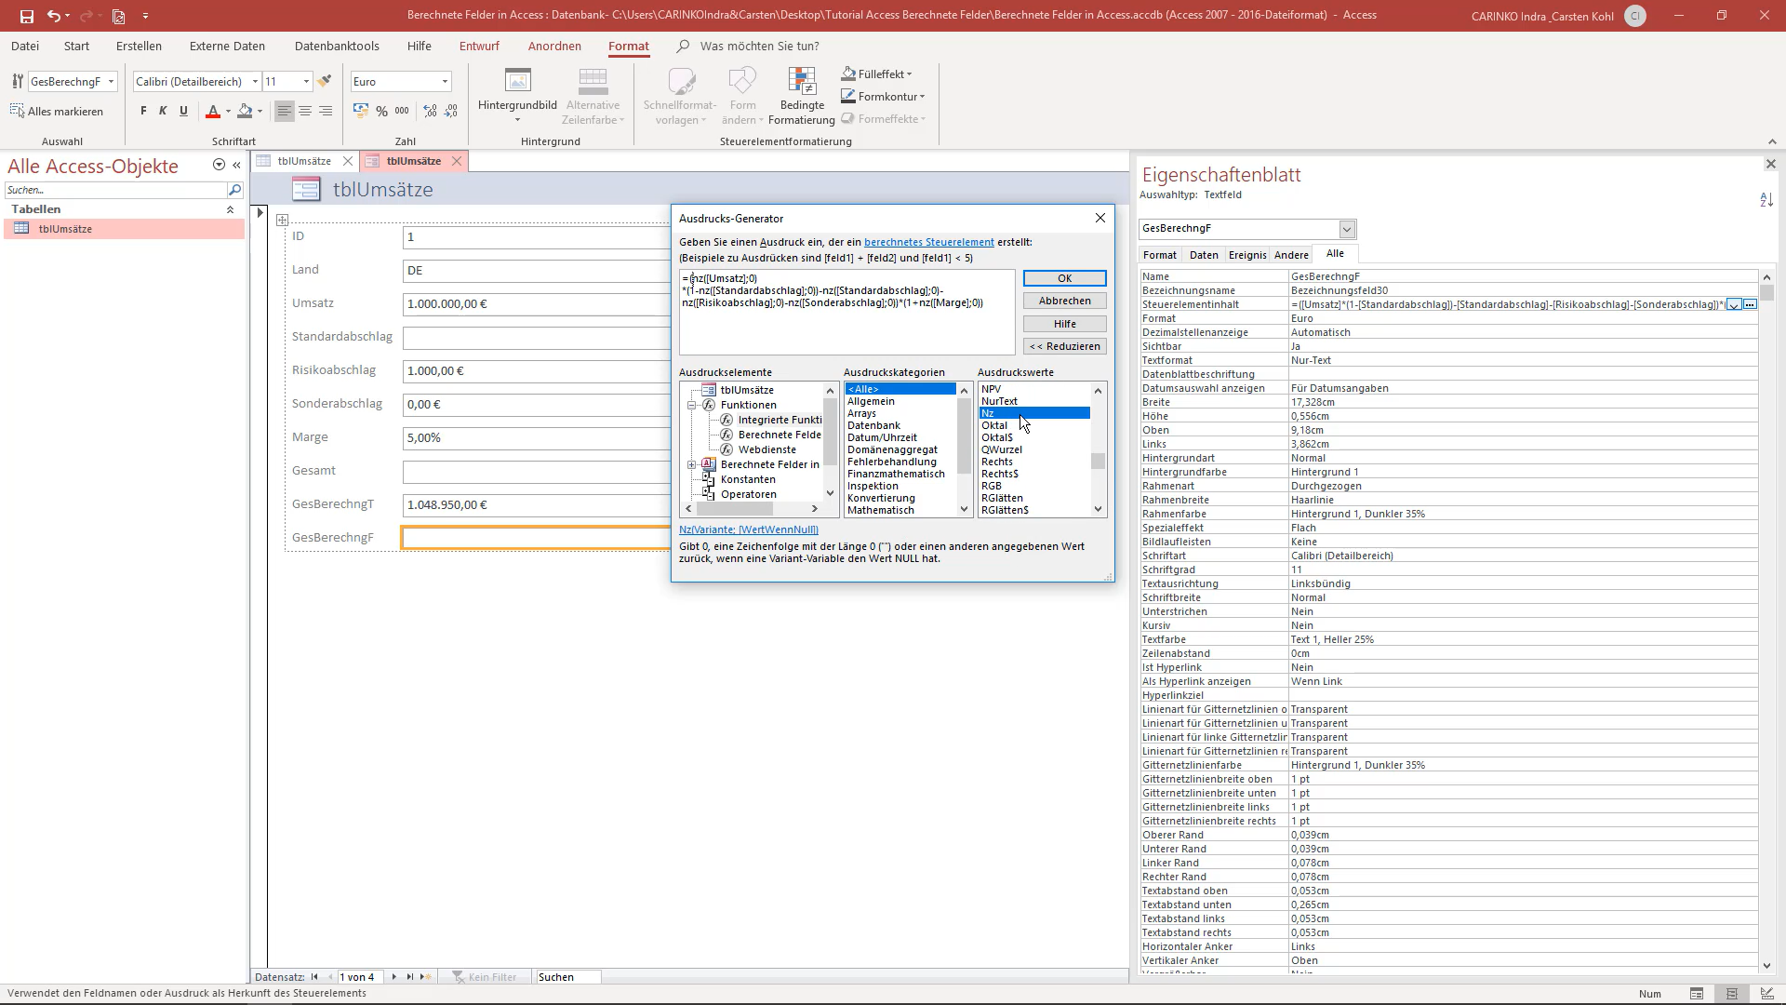This screenshot has width=1786, height=1005.
Task: Click the format painter brush icon
Action: (325, 81)
